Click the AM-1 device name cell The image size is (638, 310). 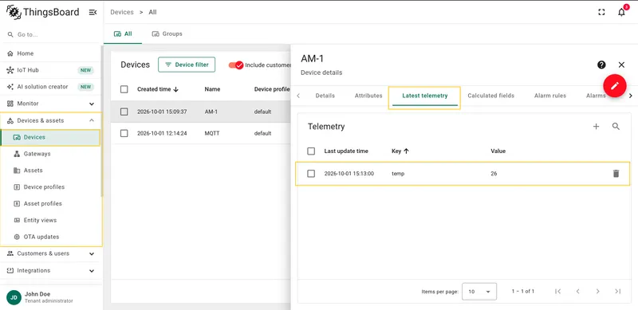click(x=211, y=112)
